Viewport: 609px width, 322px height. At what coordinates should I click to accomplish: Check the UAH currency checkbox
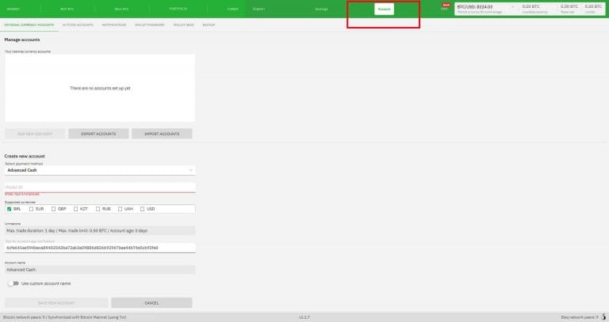120,209
